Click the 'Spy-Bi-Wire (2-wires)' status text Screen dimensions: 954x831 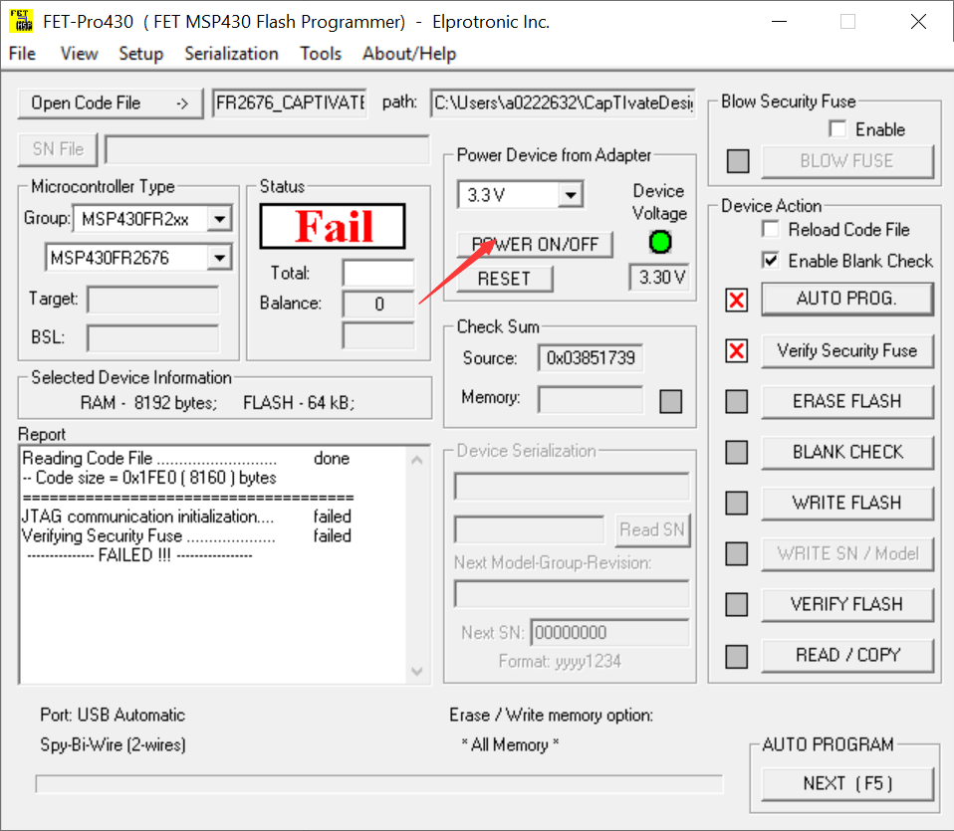[114, 744]
